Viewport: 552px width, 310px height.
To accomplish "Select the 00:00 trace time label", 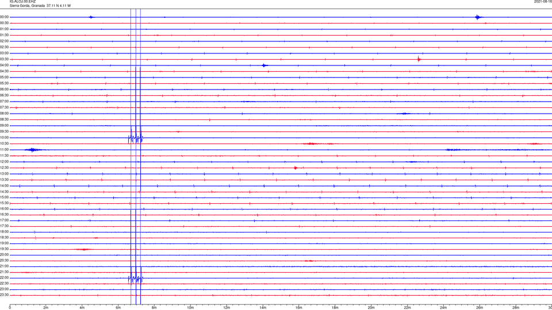I will point(4,17).
